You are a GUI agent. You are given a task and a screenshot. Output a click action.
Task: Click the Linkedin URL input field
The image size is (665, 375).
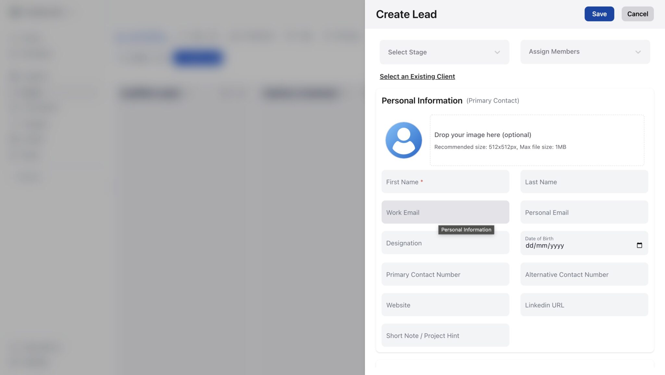(x=584, y=305)
